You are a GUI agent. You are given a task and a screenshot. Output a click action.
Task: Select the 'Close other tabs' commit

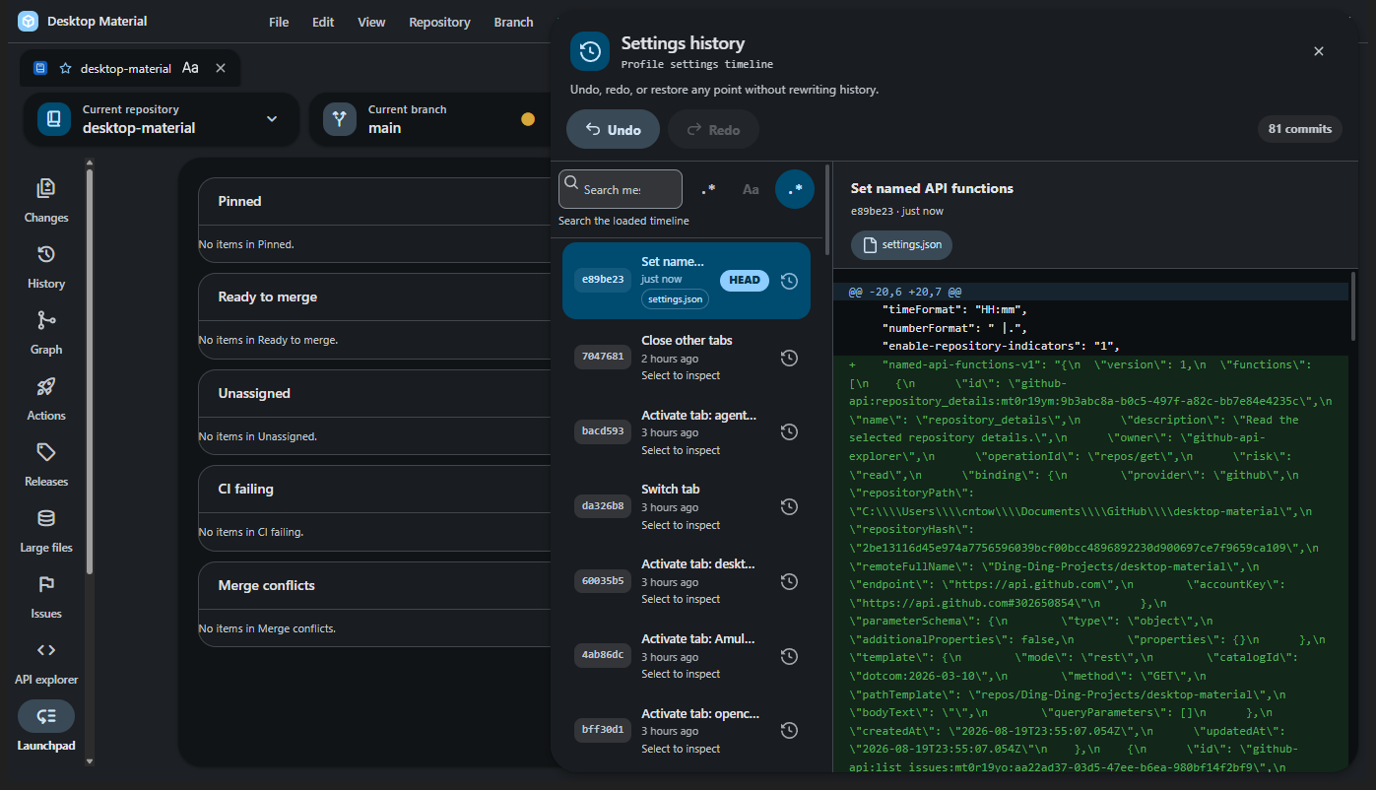687,358
